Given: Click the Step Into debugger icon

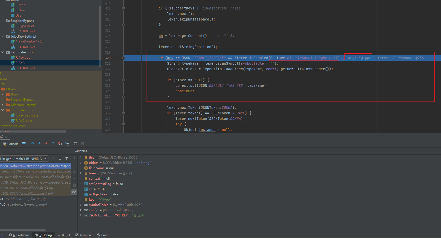Looking at the screenshot, I should click(x=39, y=144).
